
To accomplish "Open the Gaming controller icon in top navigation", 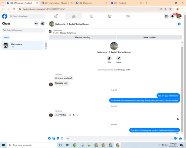I will (128, 16).
